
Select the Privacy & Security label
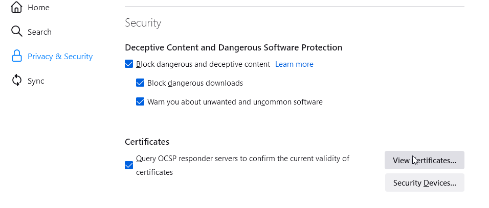[x=60, y=56]
